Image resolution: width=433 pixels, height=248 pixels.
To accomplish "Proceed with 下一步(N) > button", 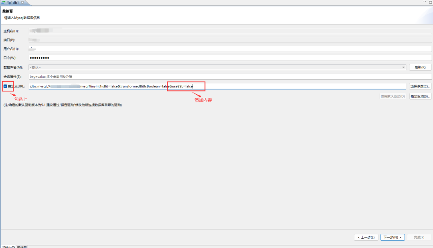I will tap(393, 237).
